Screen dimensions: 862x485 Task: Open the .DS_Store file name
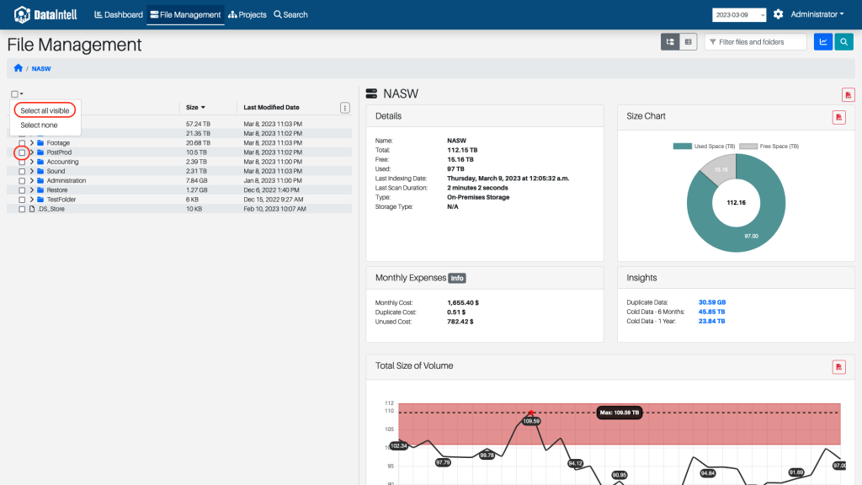51,209
